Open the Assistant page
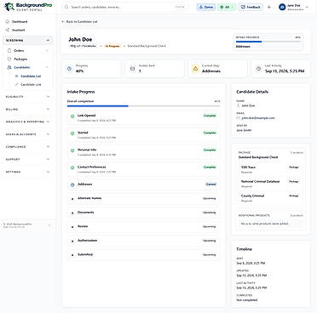The image size is (317, 313). tap(28, 30)
